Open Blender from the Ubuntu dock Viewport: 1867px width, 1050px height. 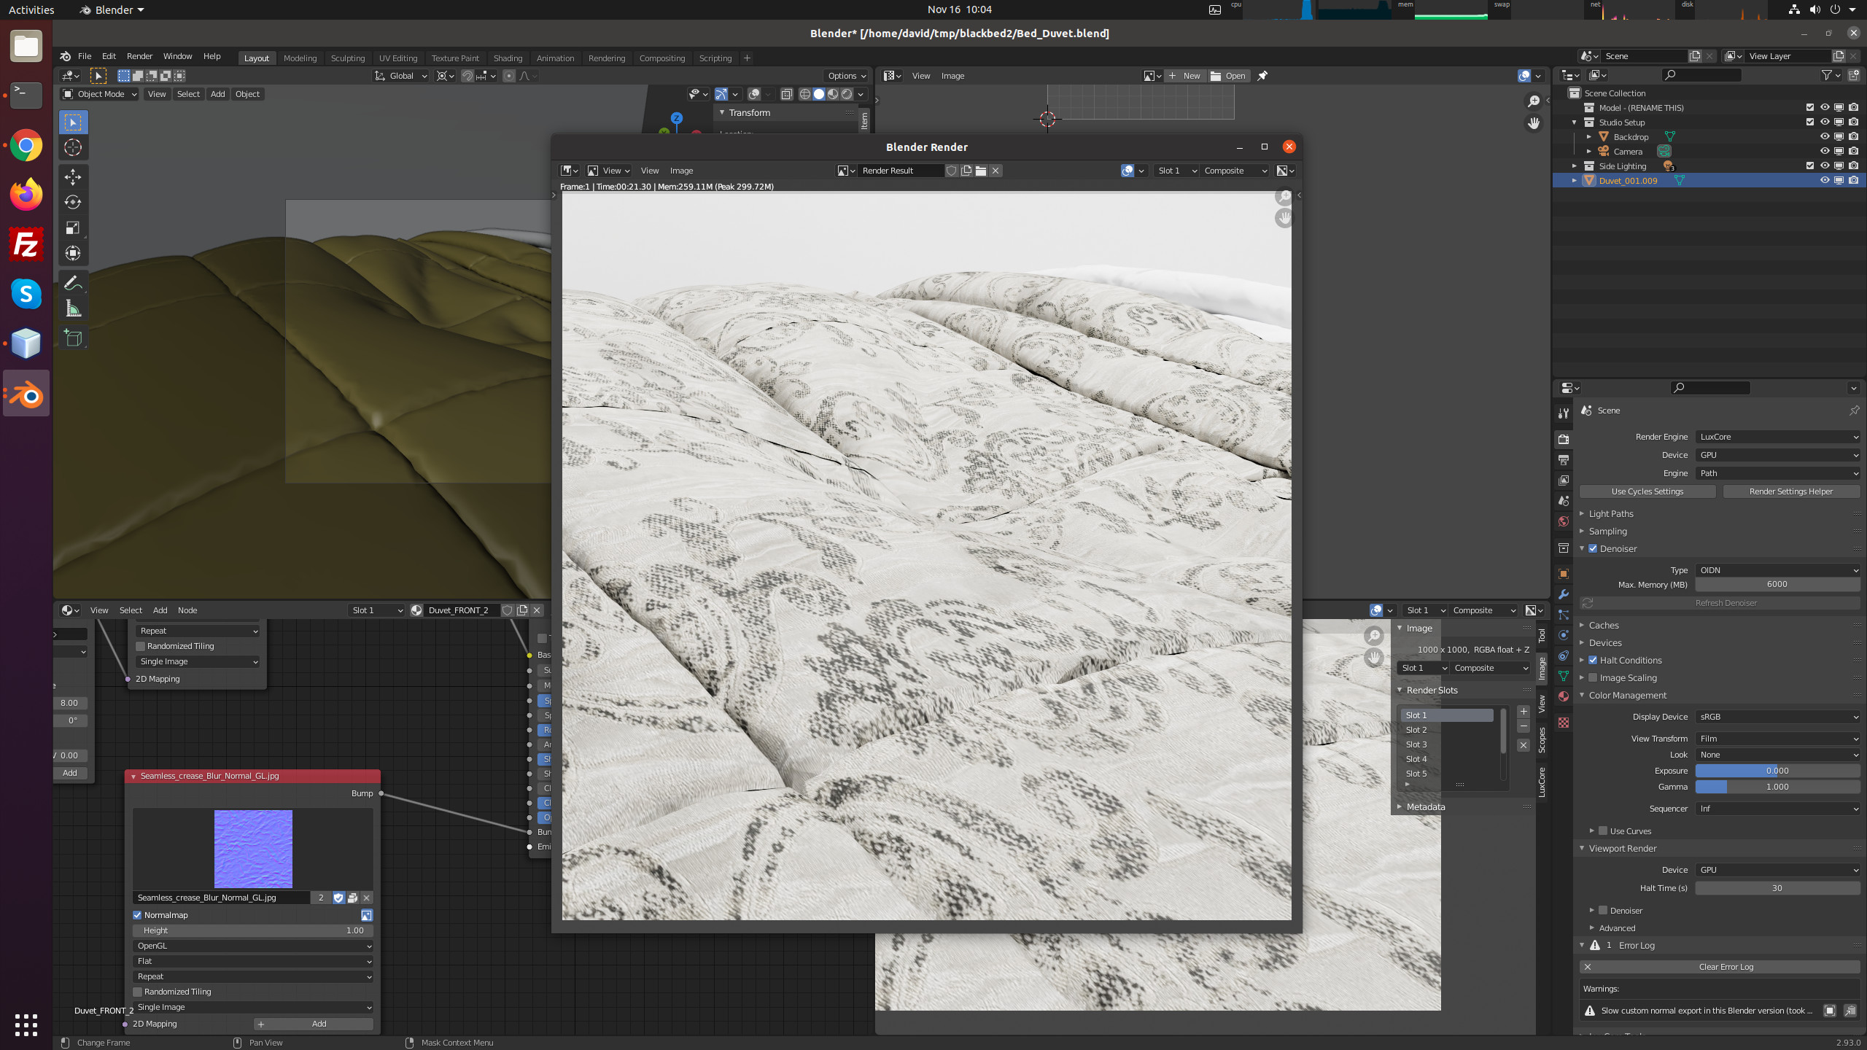[26, 394]
